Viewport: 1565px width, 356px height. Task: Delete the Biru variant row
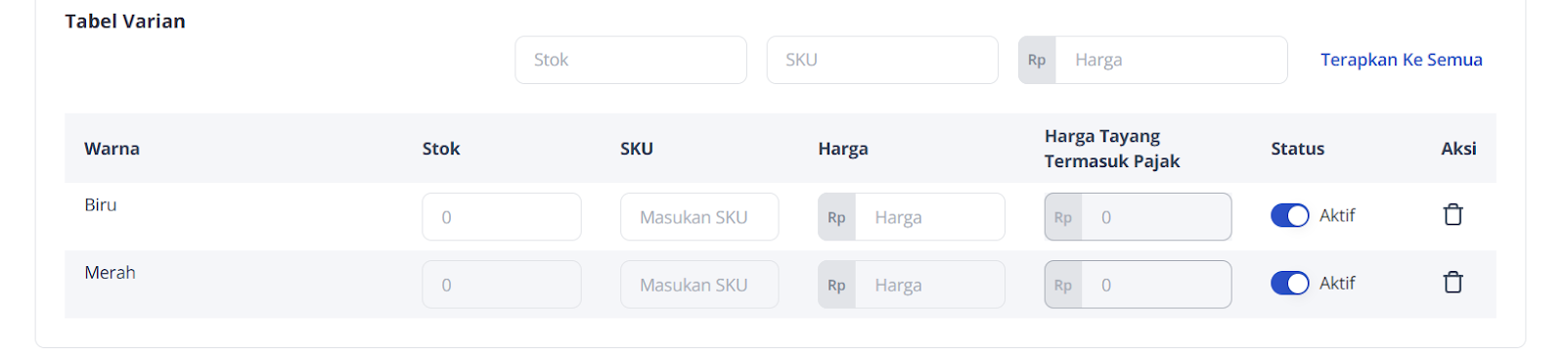[x=1453, y=215]
